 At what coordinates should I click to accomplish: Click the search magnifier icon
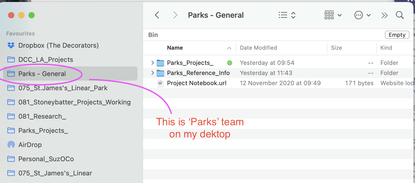[x=400, y=15]
